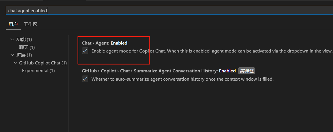
Task: Uncheck the Chat Agent Enabled checkbox
Action: (x=85, y=51)
